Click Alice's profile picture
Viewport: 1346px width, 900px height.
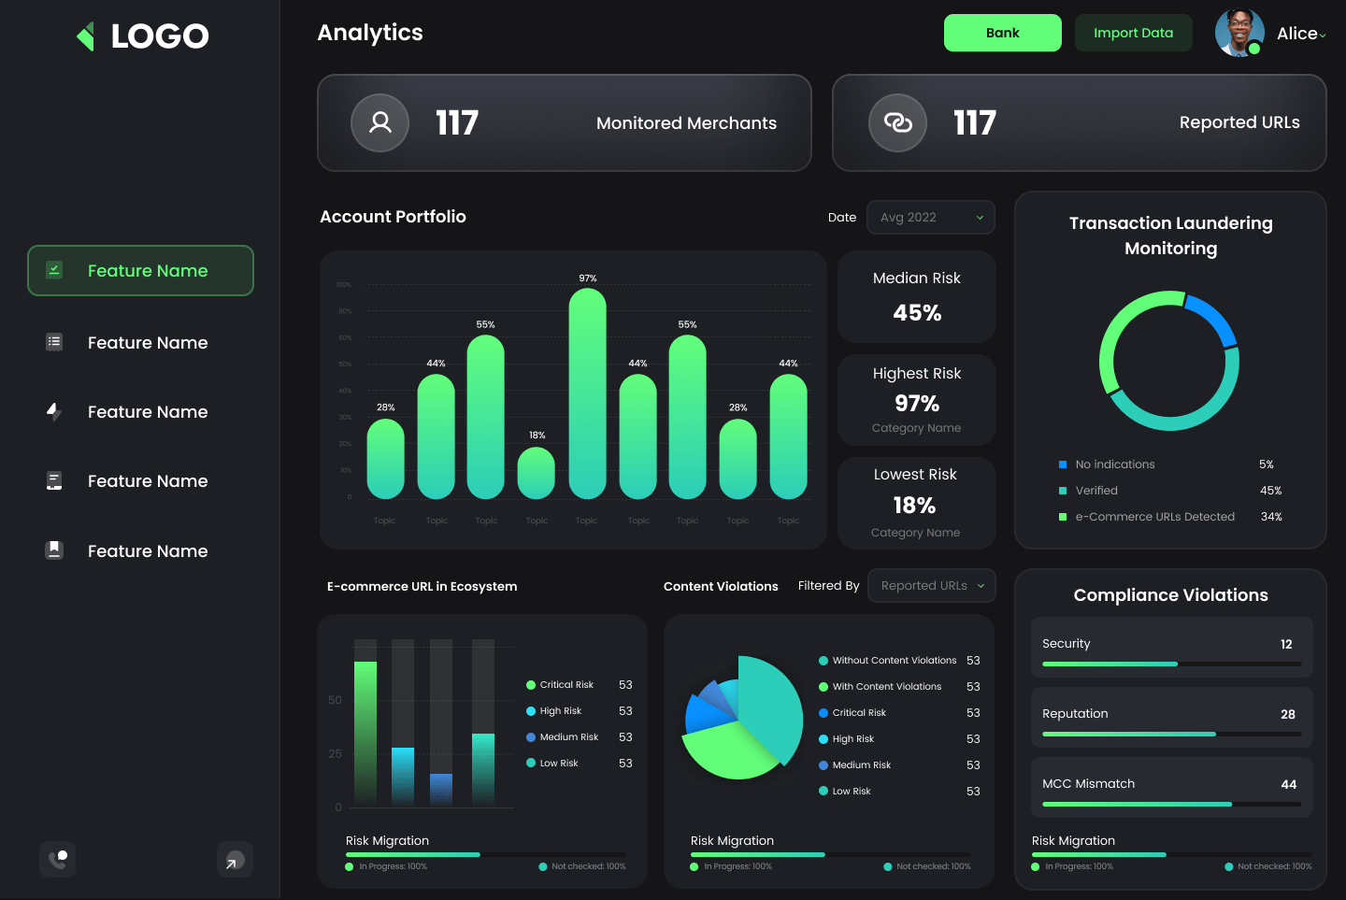1239,32
